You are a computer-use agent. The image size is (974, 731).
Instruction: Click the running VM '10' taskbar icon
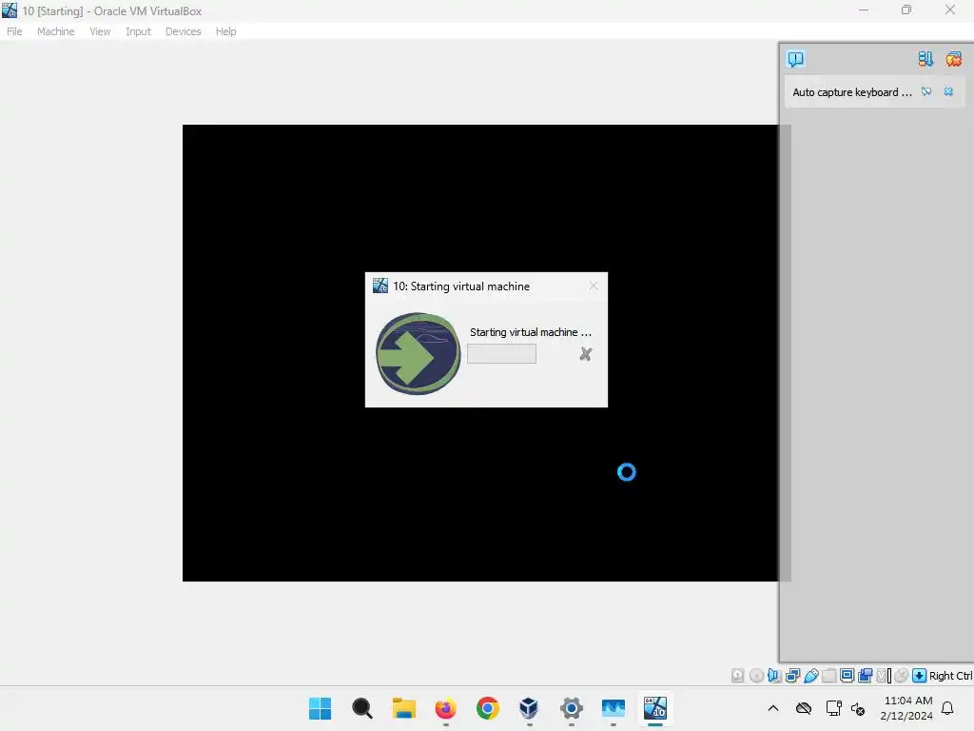point(654,708)
